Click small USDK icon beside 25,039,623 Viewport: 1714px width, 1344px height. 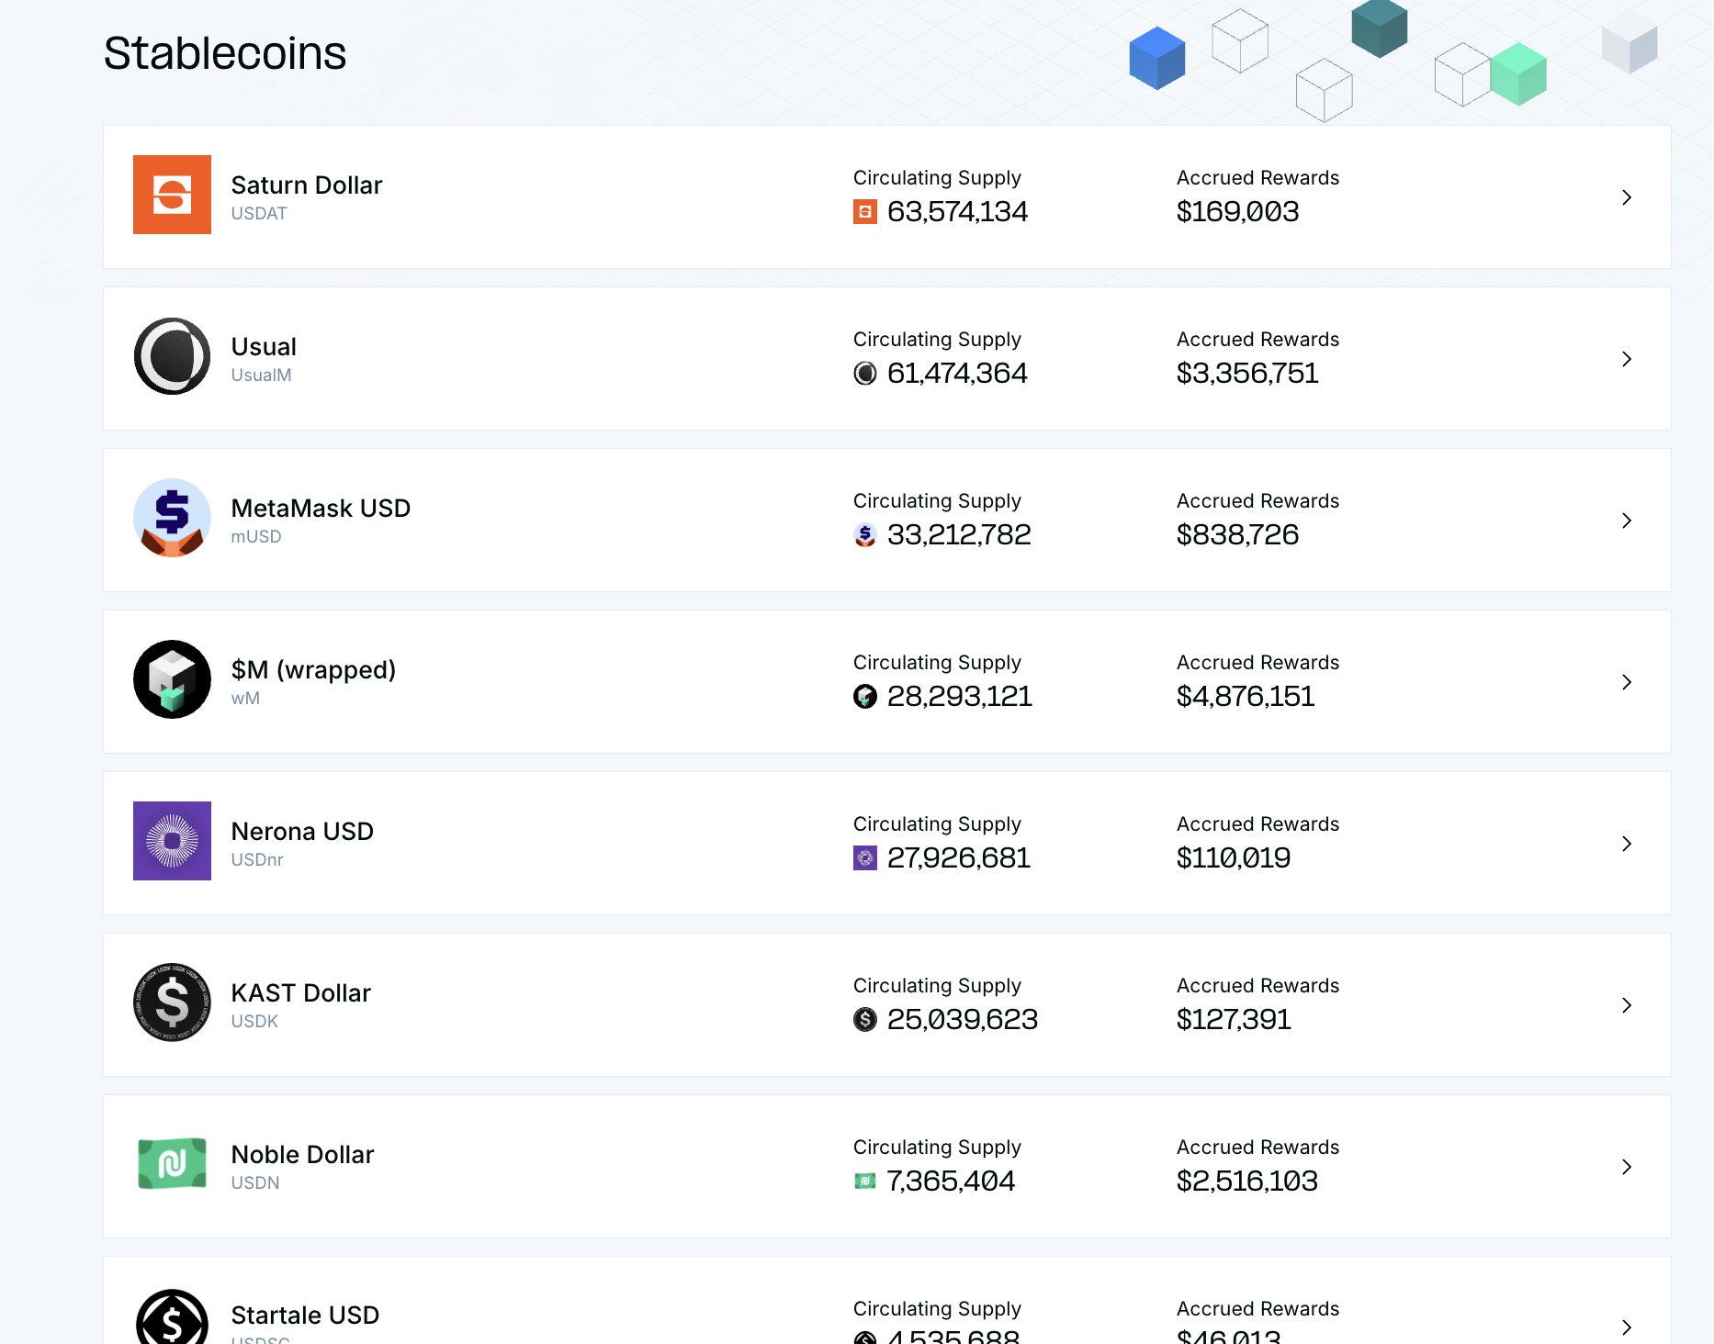(865, 1020)
